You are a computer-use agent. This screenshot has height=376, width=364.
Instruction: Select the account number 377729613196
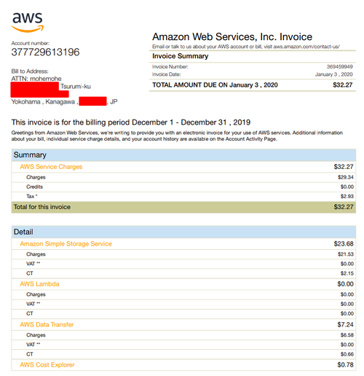(45, 52)
